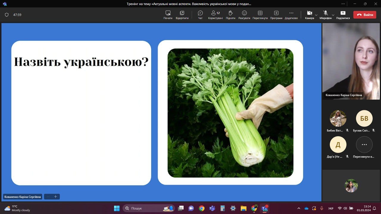Click the Поділитися share screen icon

pos(343,15)
